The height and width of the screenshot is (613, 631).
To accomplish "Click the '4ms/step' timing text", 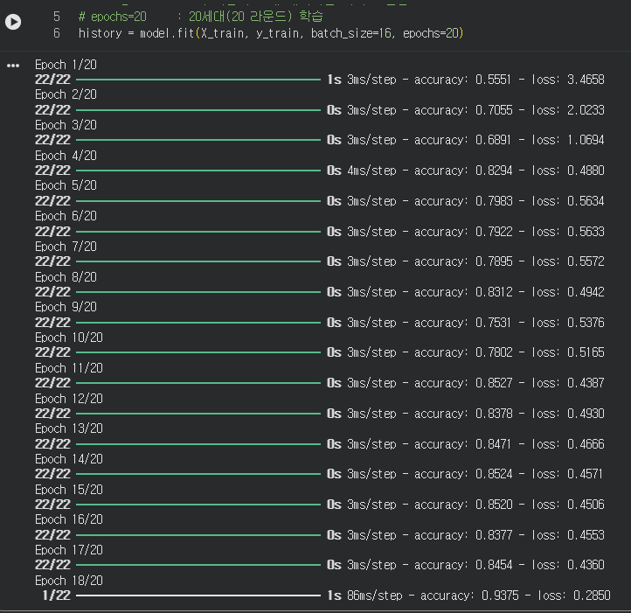I will coord(371,171).
